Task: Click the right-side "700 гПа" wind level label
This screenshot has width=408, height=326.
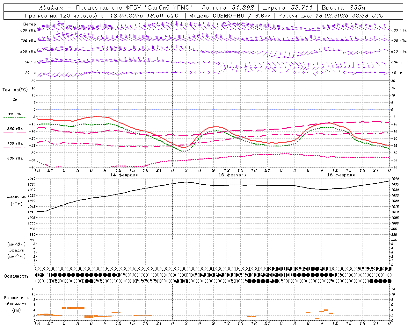Action: tap(399, 41)
